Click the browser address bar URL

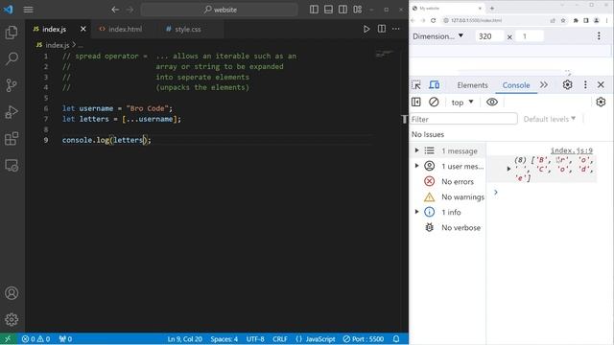pos(476,20)
